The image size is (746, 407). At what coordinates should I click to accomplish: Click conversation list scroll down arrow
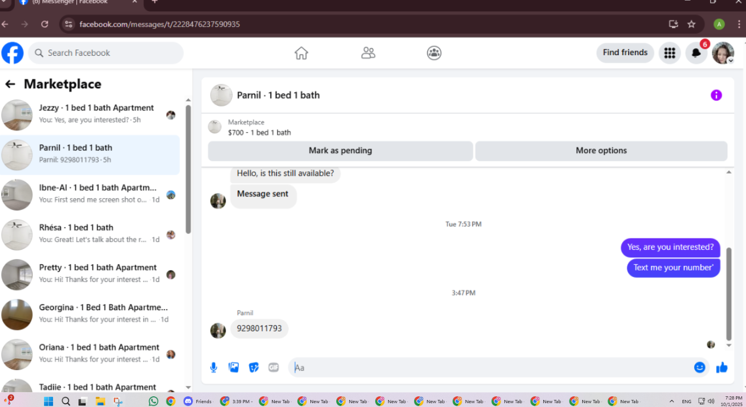188,388
